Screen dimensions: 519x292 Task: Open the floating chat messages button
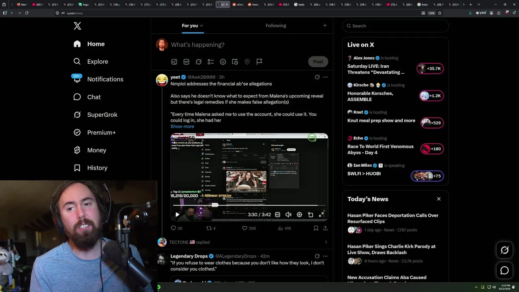click(x=505, y=271)
